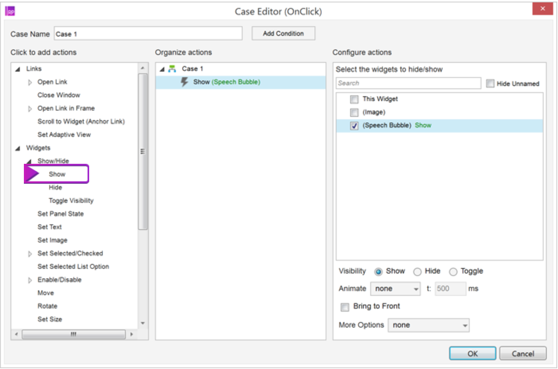The height and width of the screenshot is (369, 558).
Task: Click the animation time field showing 500
Action: [450, 289]
